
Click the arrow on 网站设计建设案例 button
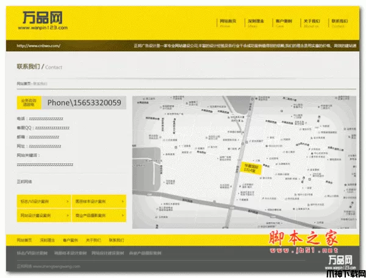(68, 215)
